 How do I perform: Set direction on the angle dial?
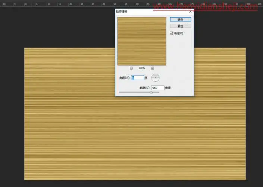pos(155,78)
